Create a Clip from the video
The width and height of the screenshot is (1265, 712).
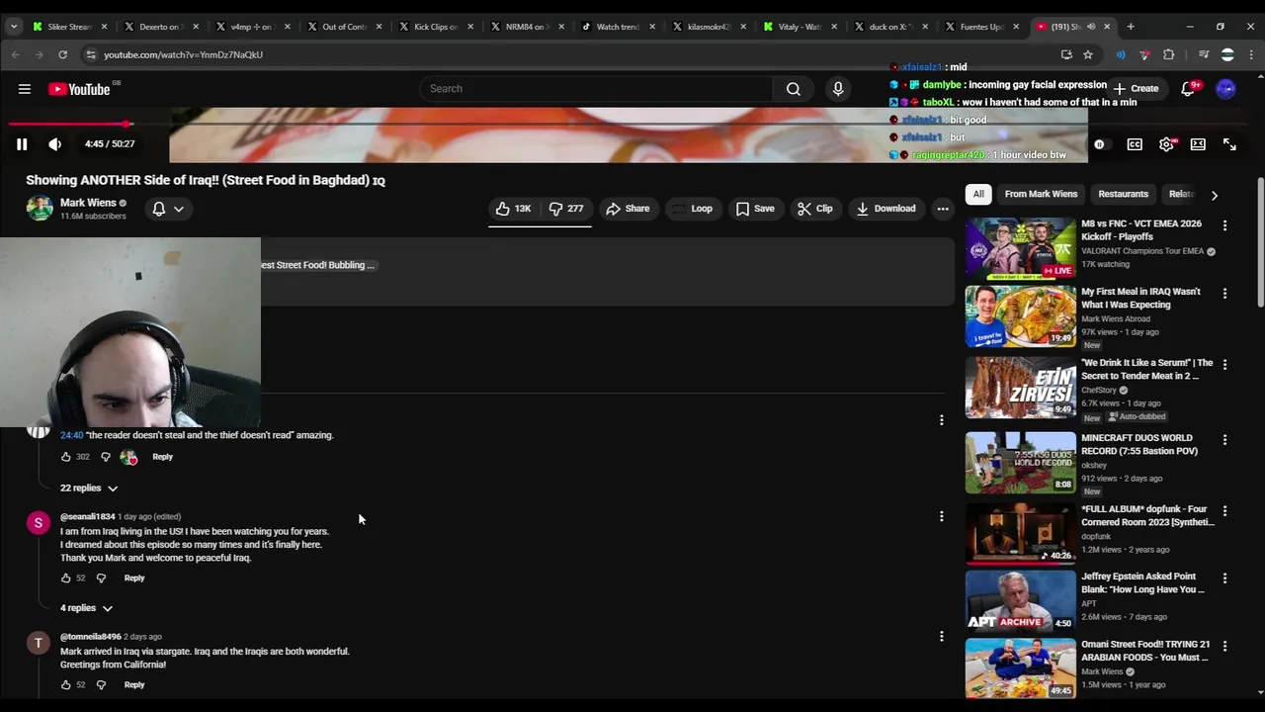point(815,209)
